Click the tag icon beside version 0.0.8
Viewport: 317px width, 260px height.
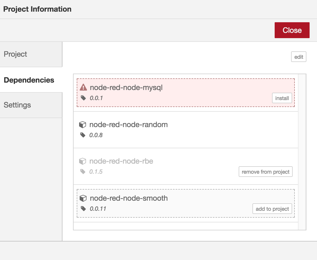pyautogui.click(x=83, y=135)
